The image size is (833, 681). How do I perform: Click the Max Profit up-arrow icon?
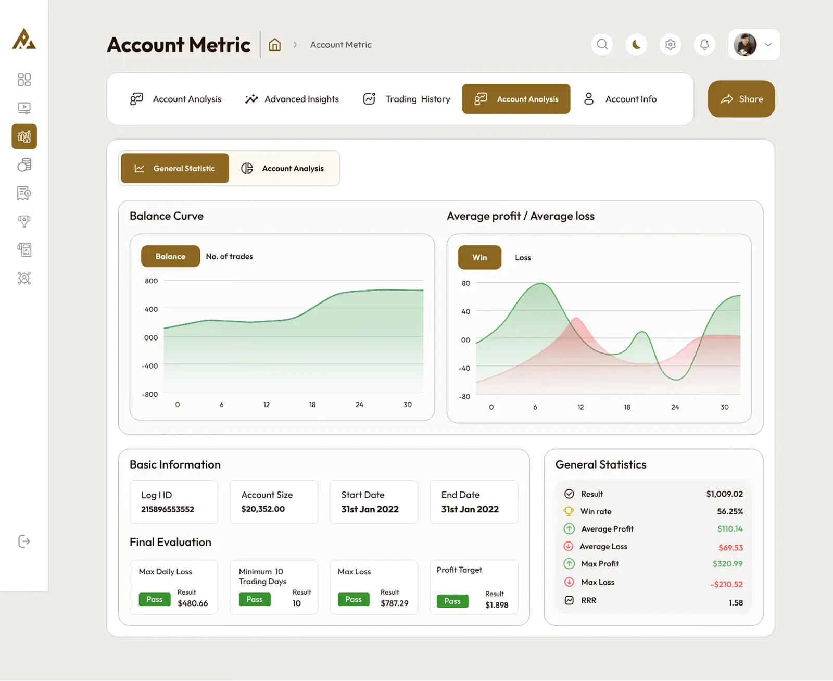point(570,564)
